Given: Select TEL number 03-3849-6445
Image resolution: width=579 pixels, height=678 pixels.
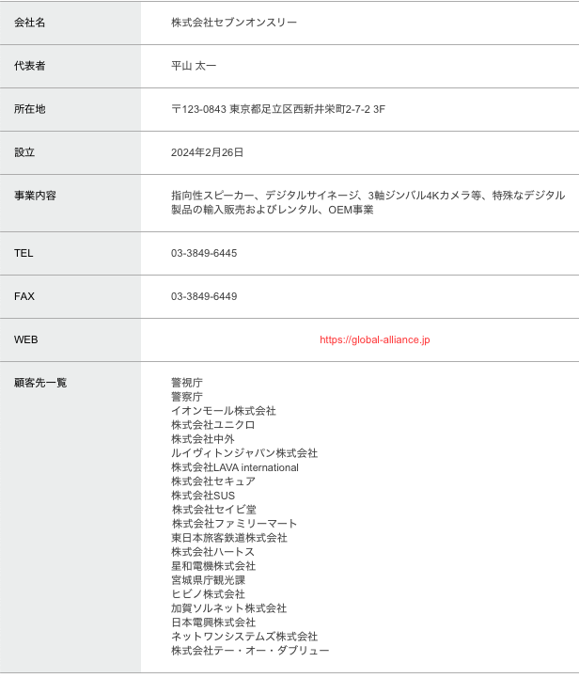Looking at the screenshot, I should tap(204, 253).
